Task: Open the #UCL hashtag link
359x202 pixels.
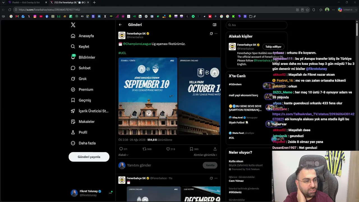Action: (x=122, y=53)
